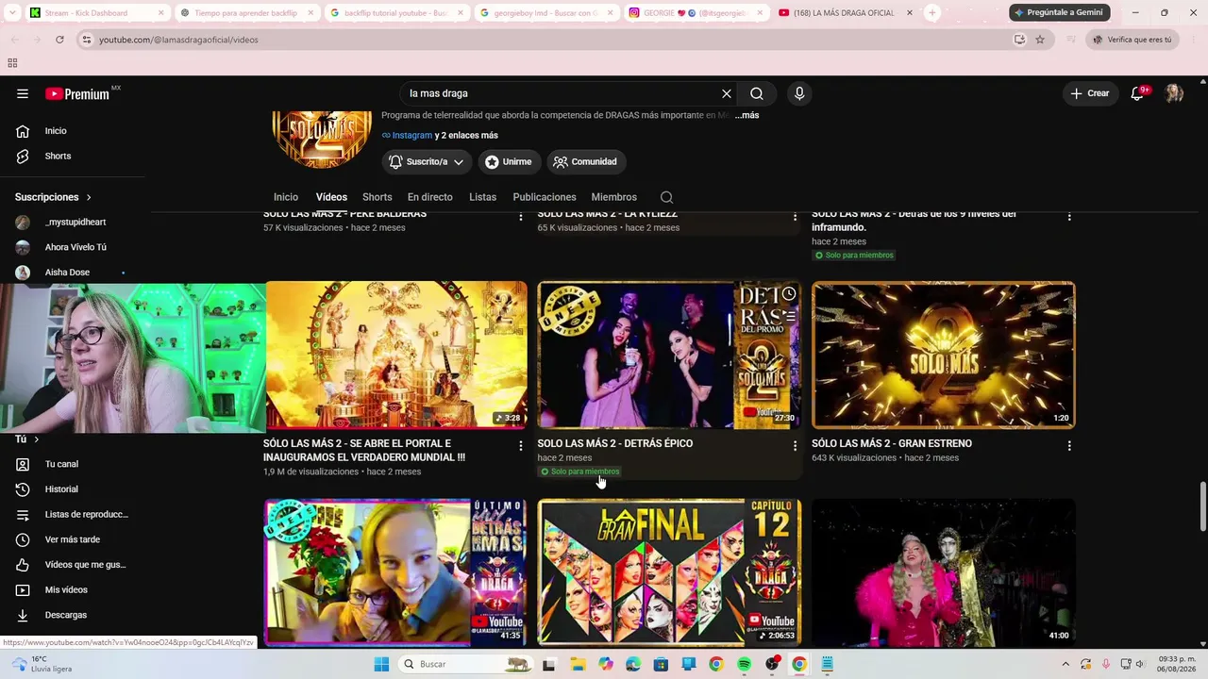Click the Unirme membership button
Screen dimensions: 1208x679
point(508,161)
